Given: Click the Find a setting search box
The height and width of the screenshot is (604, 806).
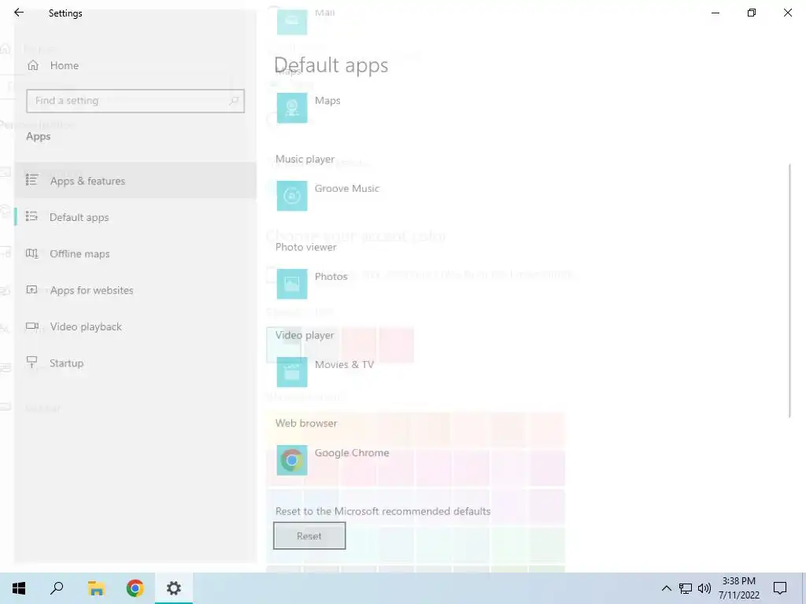Looking at the screenshot, I should (x=135, y=101).
